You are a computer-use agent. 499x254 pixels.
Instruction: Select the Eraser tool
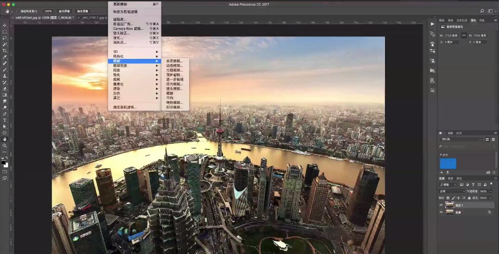5,89
